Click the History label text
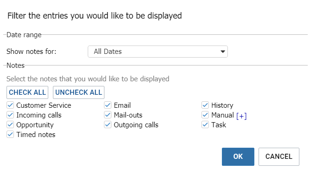 [x=222, y=105]
